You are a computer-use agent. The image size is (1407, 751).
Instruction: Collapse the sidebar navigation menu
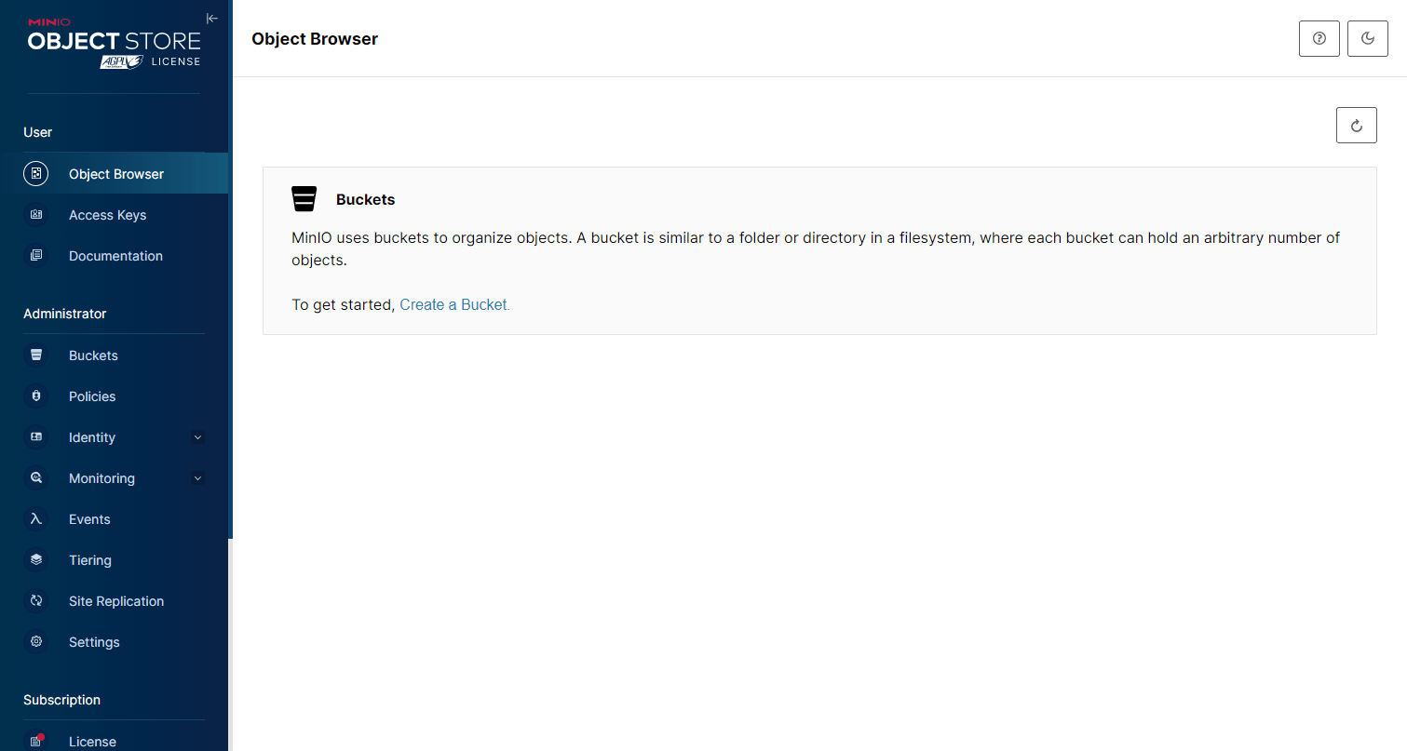tap(212, 18)
